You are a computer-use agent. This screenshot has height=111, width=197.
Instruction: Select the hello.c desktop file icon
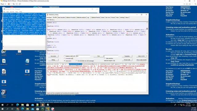27,62
